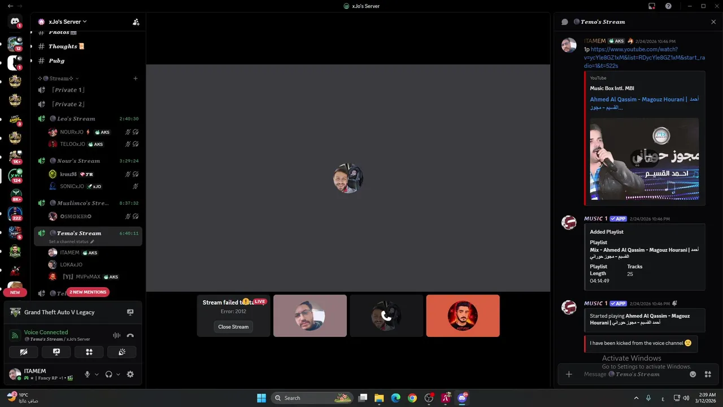723x407 pixels.
Task: Click the Discord help question mark icon
Action: point(668,6)
